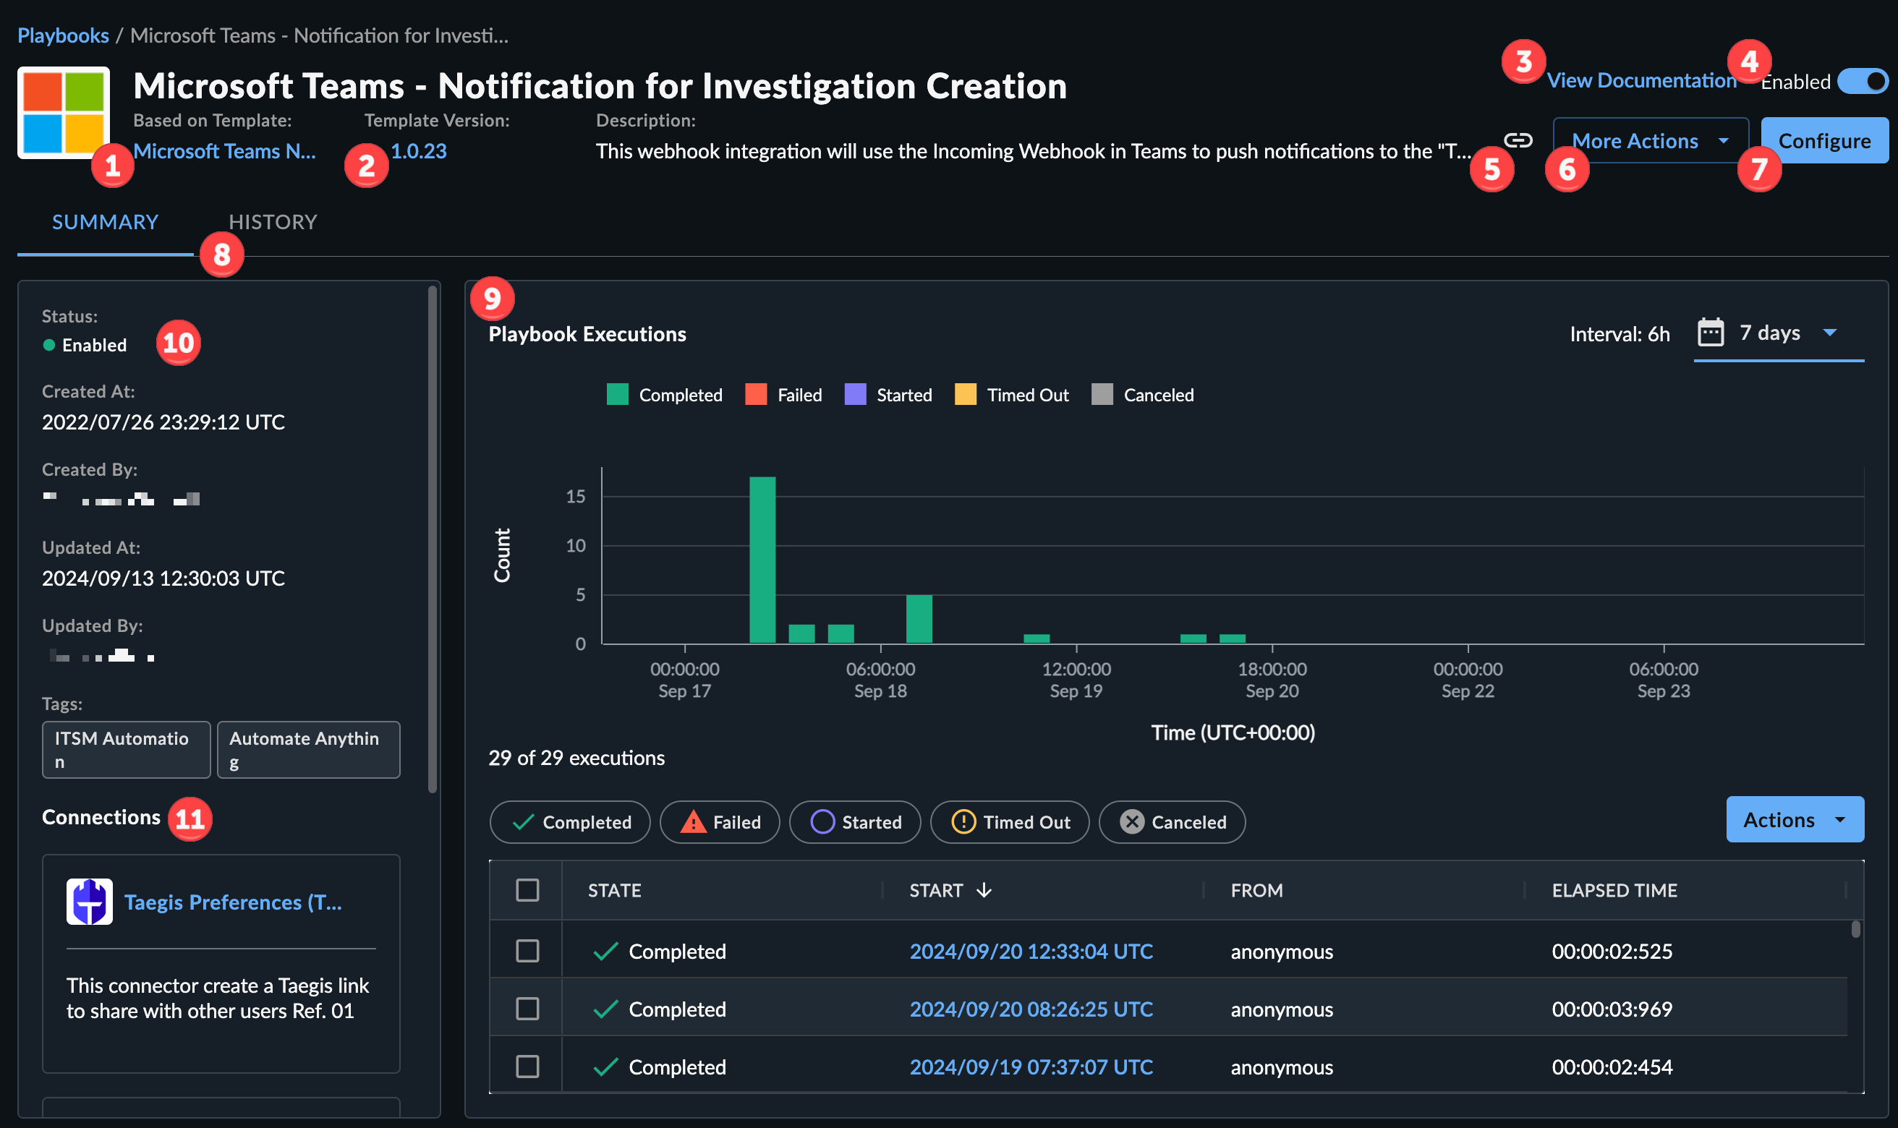The image size is (1898, 1128).
Task: Click the sort arrow on START column
Action: pyautogui.click(x=984, y=890)
